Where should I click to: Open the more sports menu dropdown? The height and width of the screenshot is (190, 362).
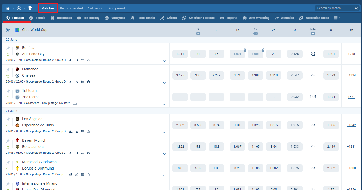tap(338, 18)
